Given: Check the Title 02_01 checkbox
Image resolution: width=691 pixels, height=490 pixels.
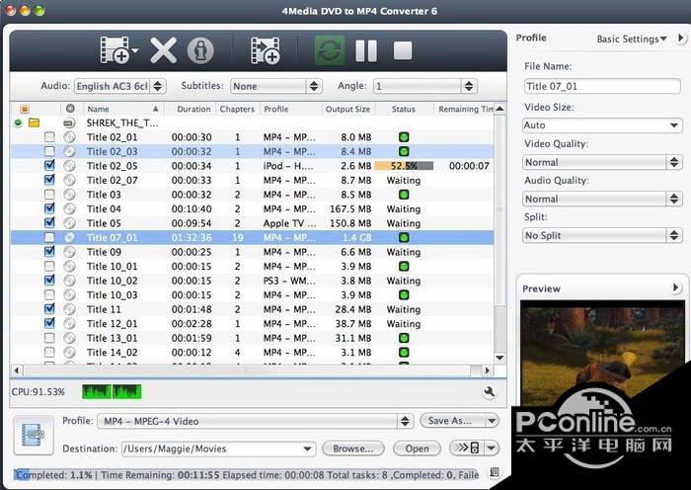Looking at the screenshot, I should 49,137.
